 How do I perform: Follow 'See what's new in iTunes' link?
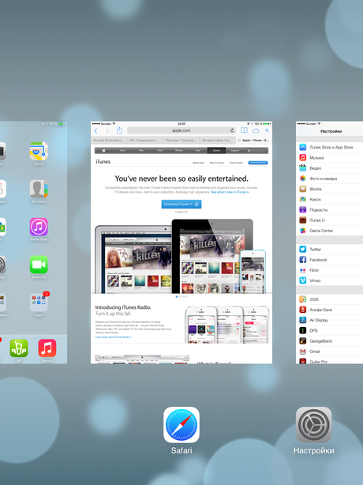click(230, 192)
